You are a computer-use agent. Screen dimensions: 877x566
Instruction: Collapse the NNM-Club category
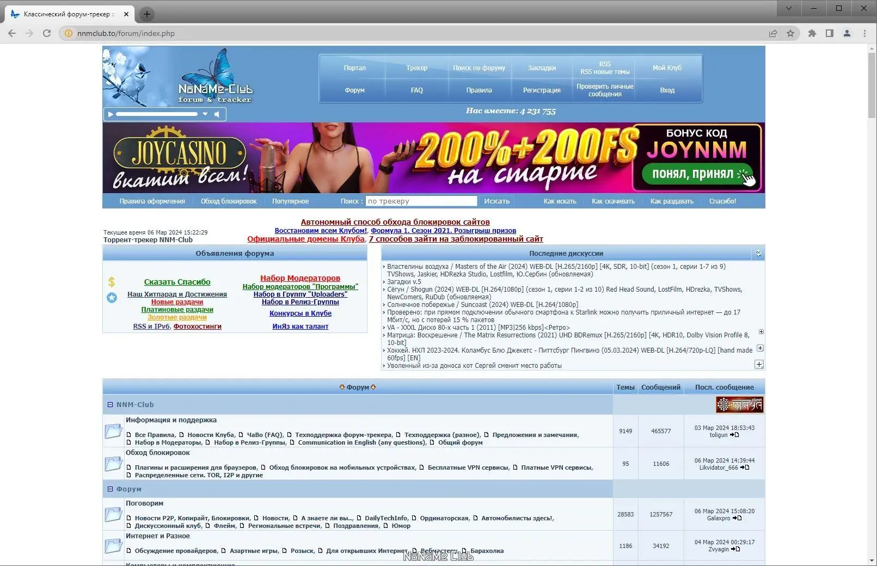(110, 404)
